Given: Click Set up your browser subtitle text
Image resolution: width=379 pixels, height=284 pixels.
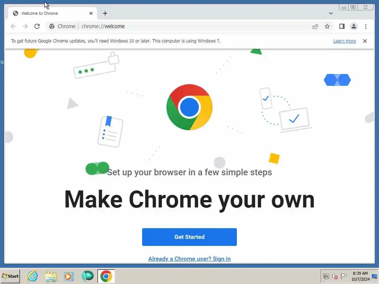Looking at the screenshot, I should [x=189, y=172].
